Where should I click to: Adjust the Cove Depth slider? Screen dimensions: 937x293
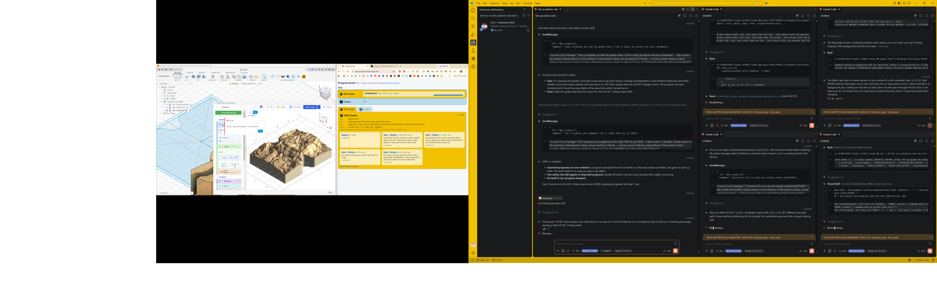tap(224, 141)
